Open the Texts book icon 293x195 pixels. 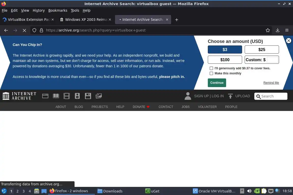pos(56,96)
